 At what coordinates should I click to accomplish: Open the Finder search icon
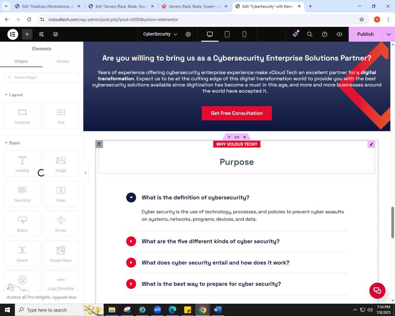[x=310, y=34]
